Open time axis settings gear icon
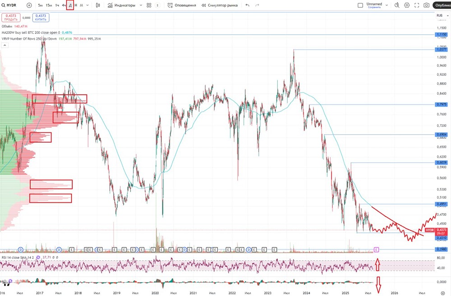The height and width of the screenshot is (296, 451). [x=443, y=293]
